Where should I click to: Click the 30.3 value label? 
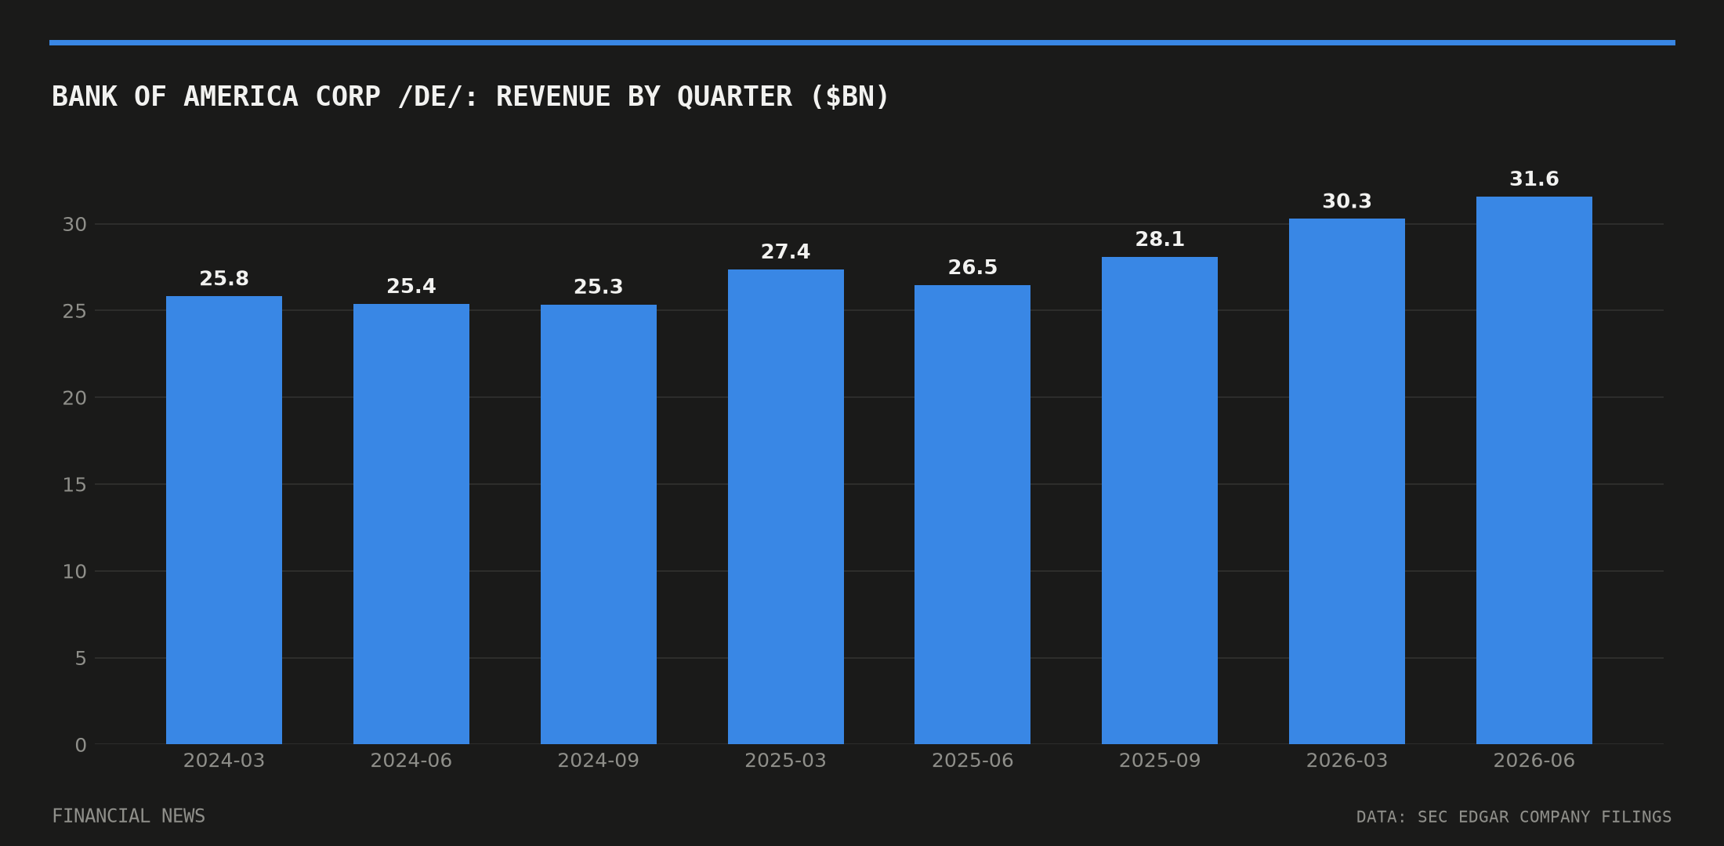pyautogui.click(x=1347, y=201)
